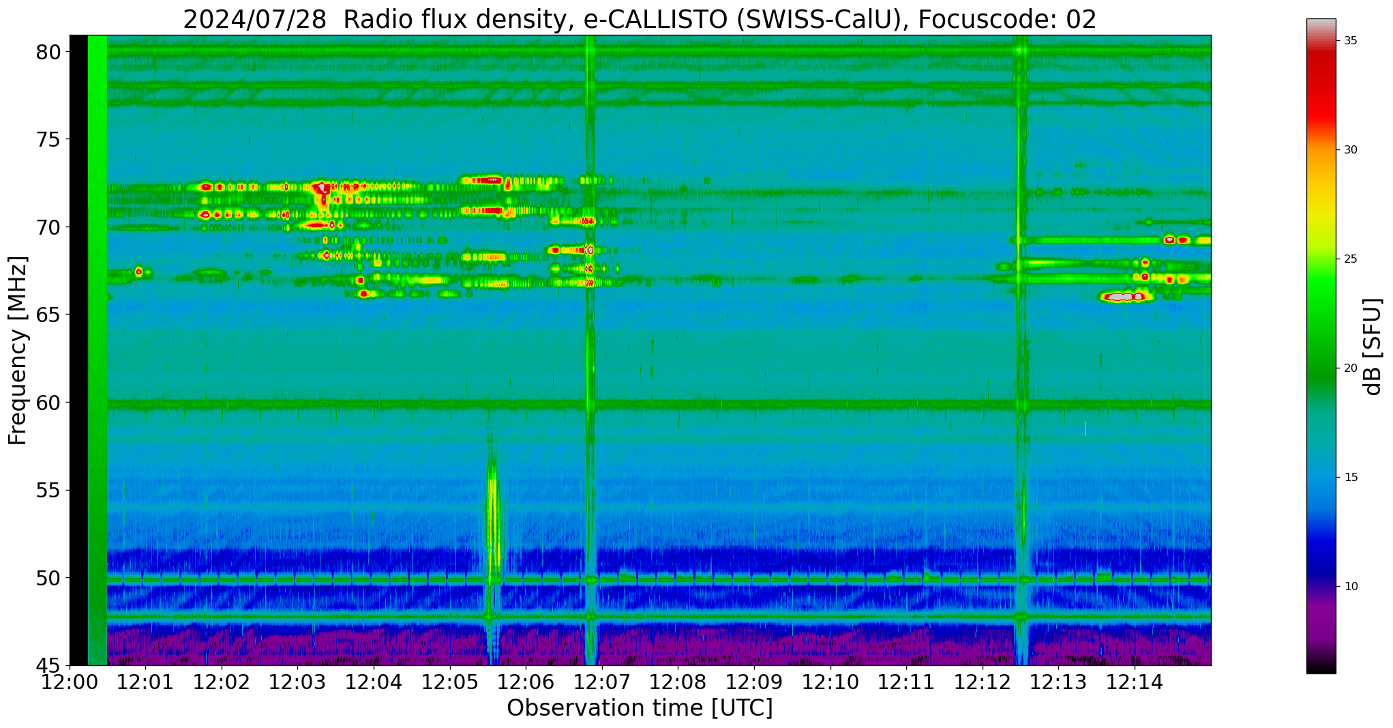
Task: Click the 70 MHz frequency tick label
Action: pyautogui.click(x=48, y=227)
